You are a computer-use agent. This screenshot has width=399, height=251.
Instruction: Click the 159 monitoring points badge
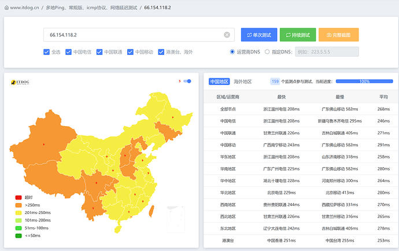[275, 82]
